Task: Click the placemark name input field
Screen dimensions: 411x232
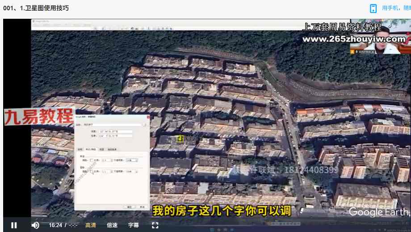Action: coord(112,125)
